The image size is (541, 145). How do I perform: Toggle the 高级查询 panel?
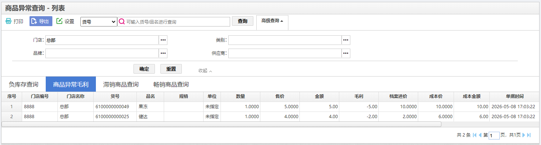pos(272,21)
